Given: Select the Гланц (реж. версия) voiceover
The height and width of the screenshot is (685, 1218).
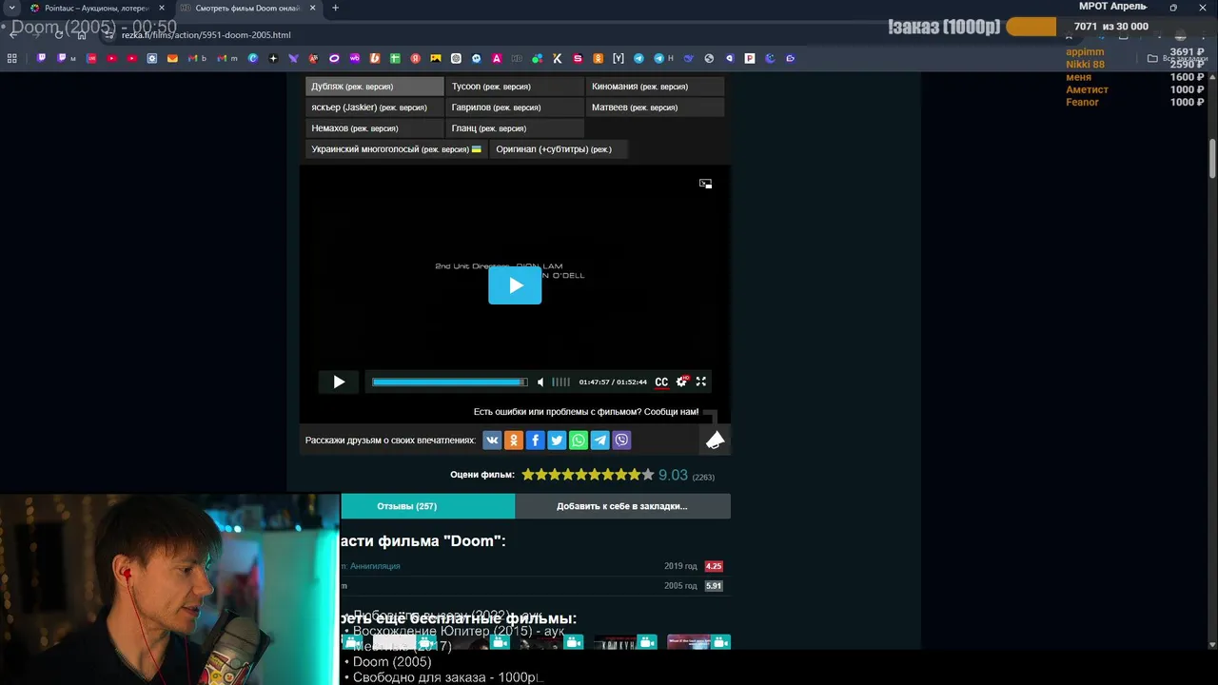Looking at the screenshot, I should [x=515, y=128].
